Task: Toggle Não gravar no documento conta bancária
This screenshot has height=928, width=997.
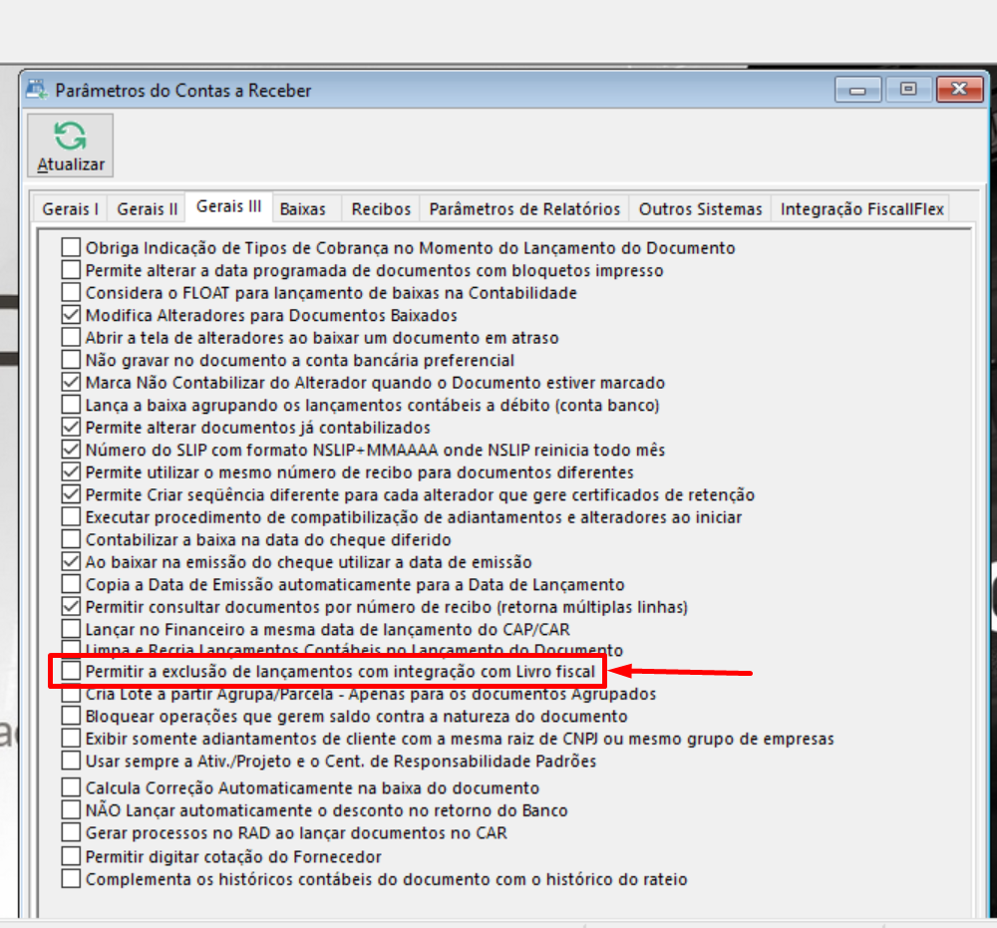Action: pyautogui.click(x=71, y=360)
